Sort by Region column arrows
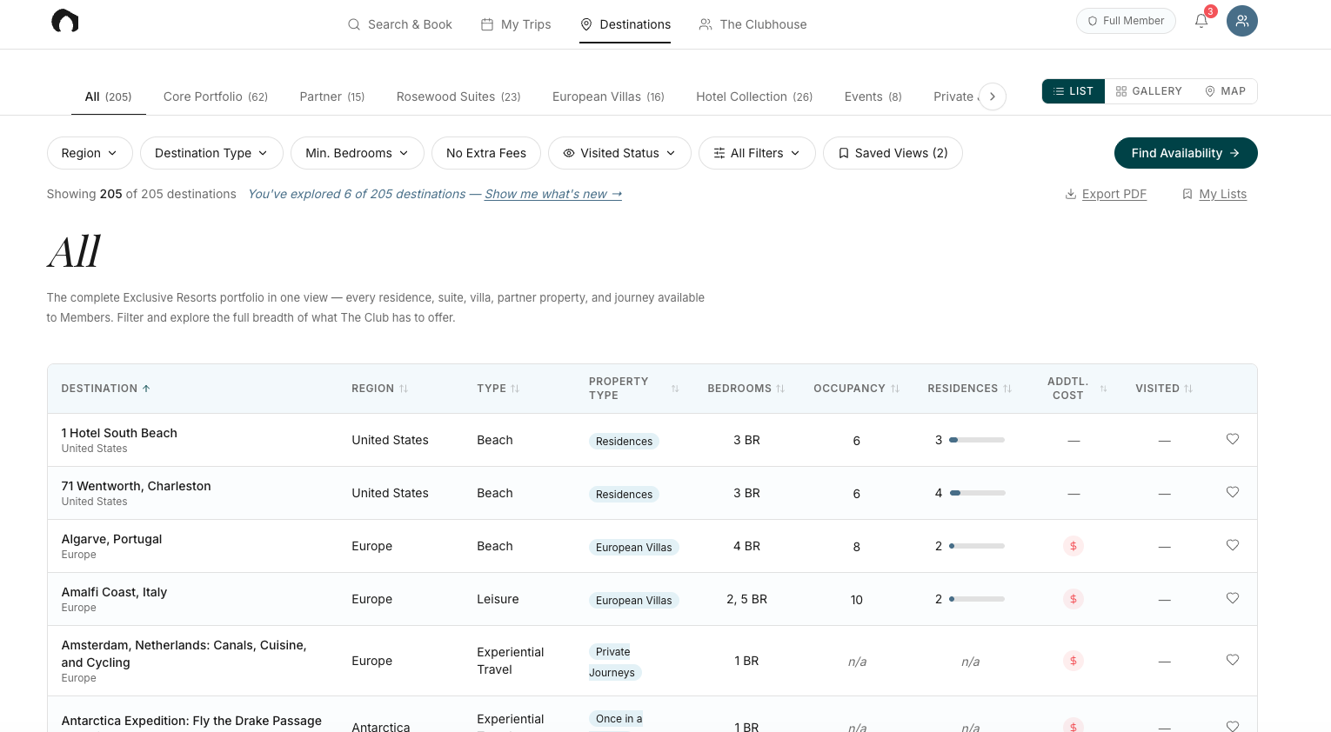This screenshot has width=1331, height=732. [404, 389]
